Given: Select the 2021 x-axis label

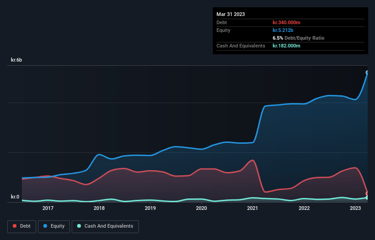Looking at the screenshot, I should (x=253, y=208).
